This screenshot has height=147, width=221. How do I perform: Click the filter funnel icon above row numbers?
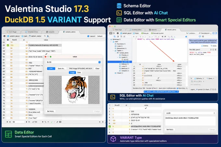[4, 40]
